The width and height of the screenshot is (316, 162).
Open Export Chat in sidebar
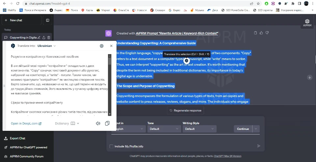(x=17, y=138)
